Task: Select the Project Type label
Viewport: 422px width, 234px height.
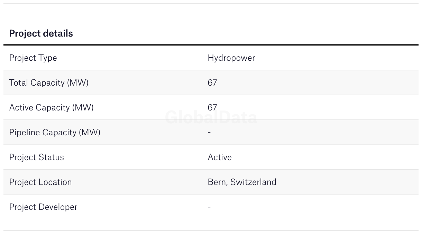Action: 33,58
